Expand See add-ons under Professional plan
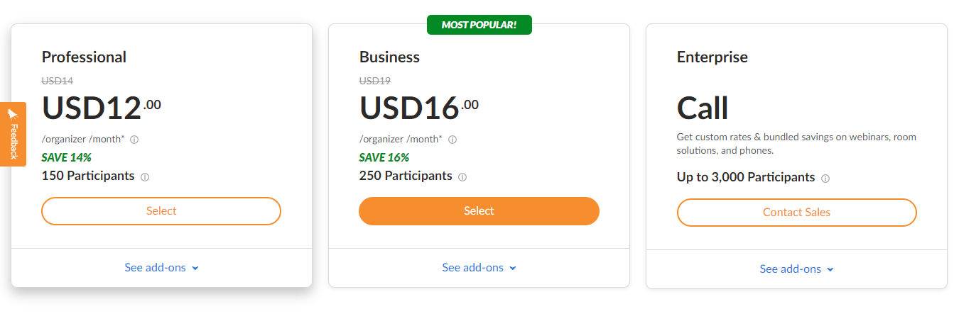This screenshot has height=316, width=954. (161, 268)
